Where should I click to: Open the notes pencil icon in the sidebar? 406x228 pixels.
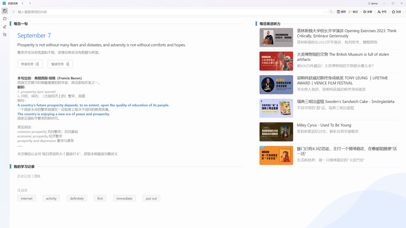[4, 26]
